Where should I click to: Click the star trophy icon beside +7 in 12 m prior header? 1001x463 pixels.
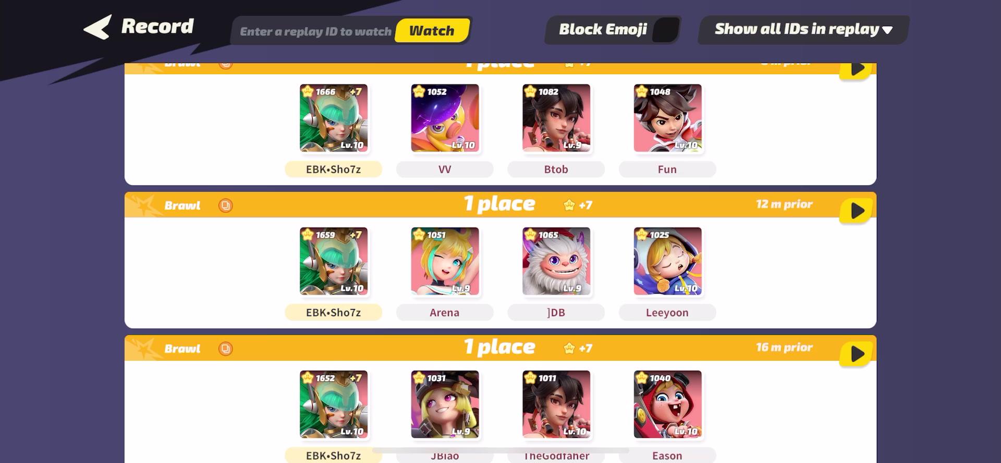click(x=569, y=205)
